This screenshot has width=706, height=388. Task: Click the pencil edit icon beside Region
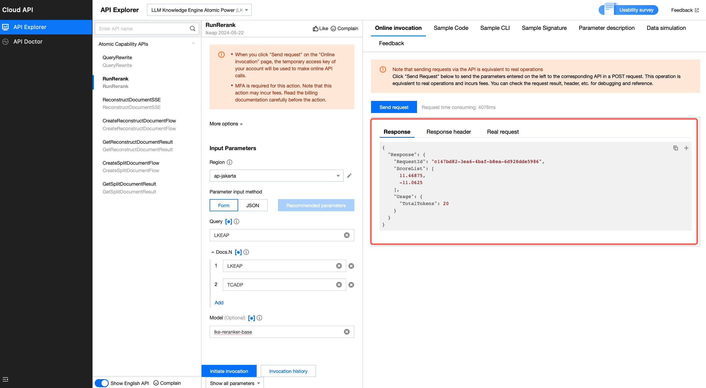(349, 176)
